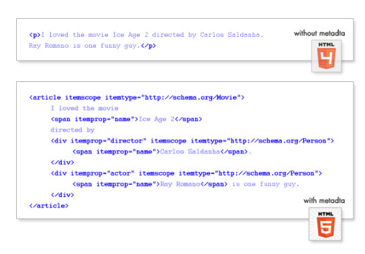Click 'Carlos Saldanha.' in the top paragraph
365x254 pixels.
(x=231, y=35)
